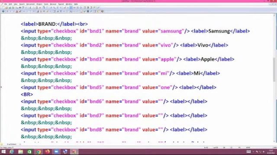Click the Open file folder toolbar icon
The width and height of the screenshot is (277, 155).
point(6,8)
